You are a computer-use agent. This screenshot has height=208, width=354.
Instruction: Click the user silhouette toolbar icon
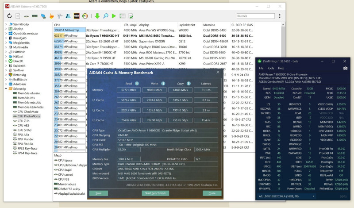(x=68, y=16)
